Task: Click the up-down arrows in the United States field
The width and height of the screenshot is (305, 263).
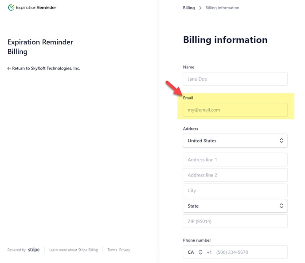Action: pyautogui.click(x=281, y=141)
